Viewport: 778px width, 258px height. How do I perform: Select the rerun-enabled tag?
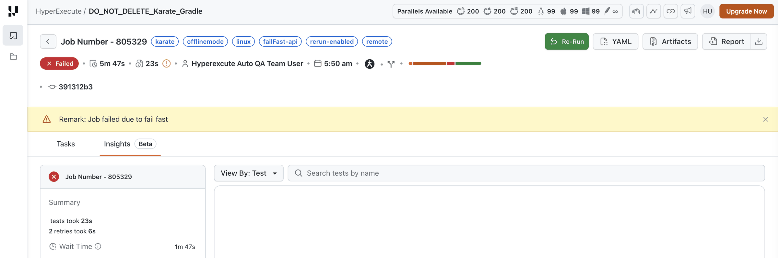click(332, 41)
